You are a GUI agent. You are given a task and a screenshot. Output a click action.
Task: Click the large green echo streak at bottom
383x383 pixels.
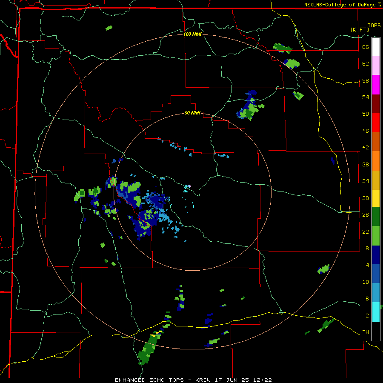tap(149, 348)
